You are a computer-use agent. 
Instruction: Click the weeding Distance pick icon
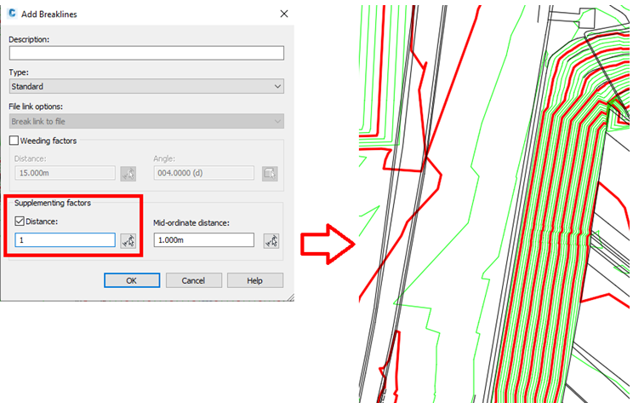128,174
